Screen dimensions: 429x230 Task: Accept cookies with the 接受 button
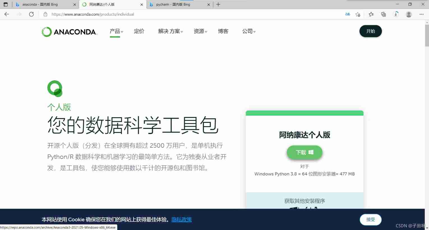pos(371,220)
